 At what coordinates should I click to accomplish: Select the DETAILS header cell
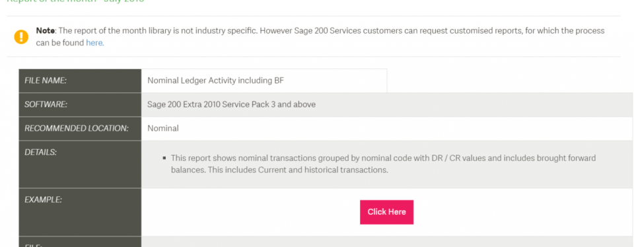(80, 164)
